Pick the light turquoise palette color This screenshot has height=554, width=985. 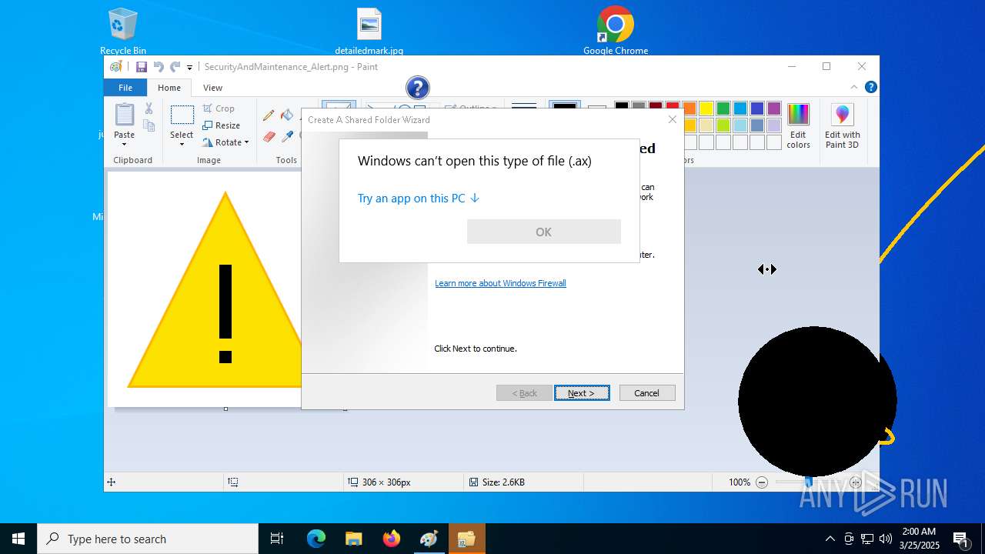740,125
